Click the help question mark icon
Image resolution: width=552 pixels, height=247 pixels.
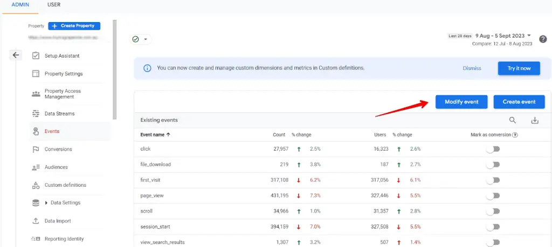[x=543, y=39]
